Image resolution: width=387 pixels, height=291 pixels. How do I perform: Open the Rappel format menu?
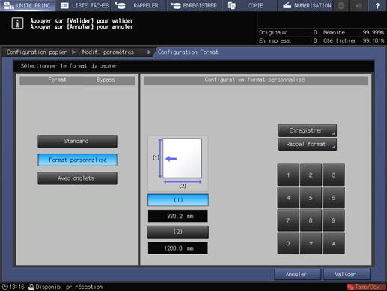pos(308,145)
